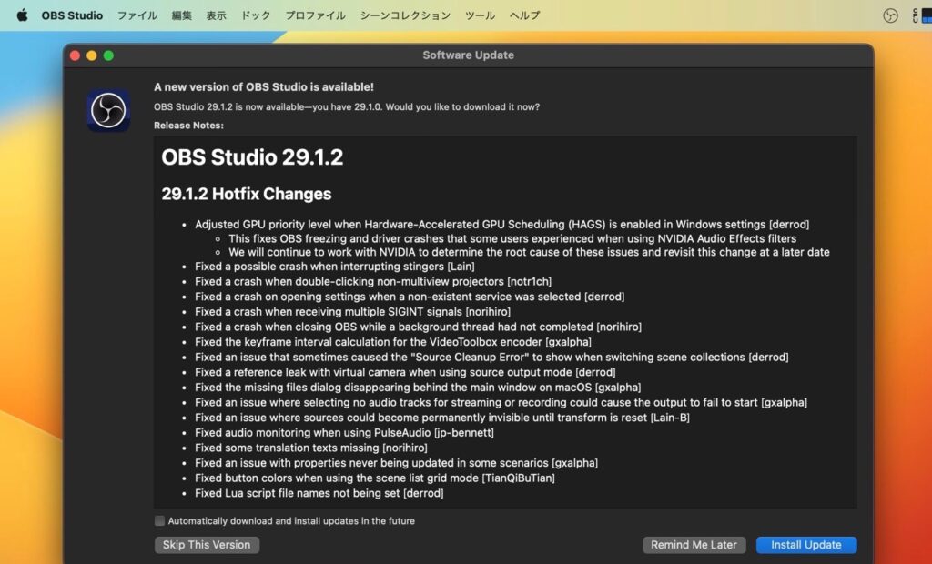
Task: Open the 表示 menu
Action: click(x=216, y=15)
